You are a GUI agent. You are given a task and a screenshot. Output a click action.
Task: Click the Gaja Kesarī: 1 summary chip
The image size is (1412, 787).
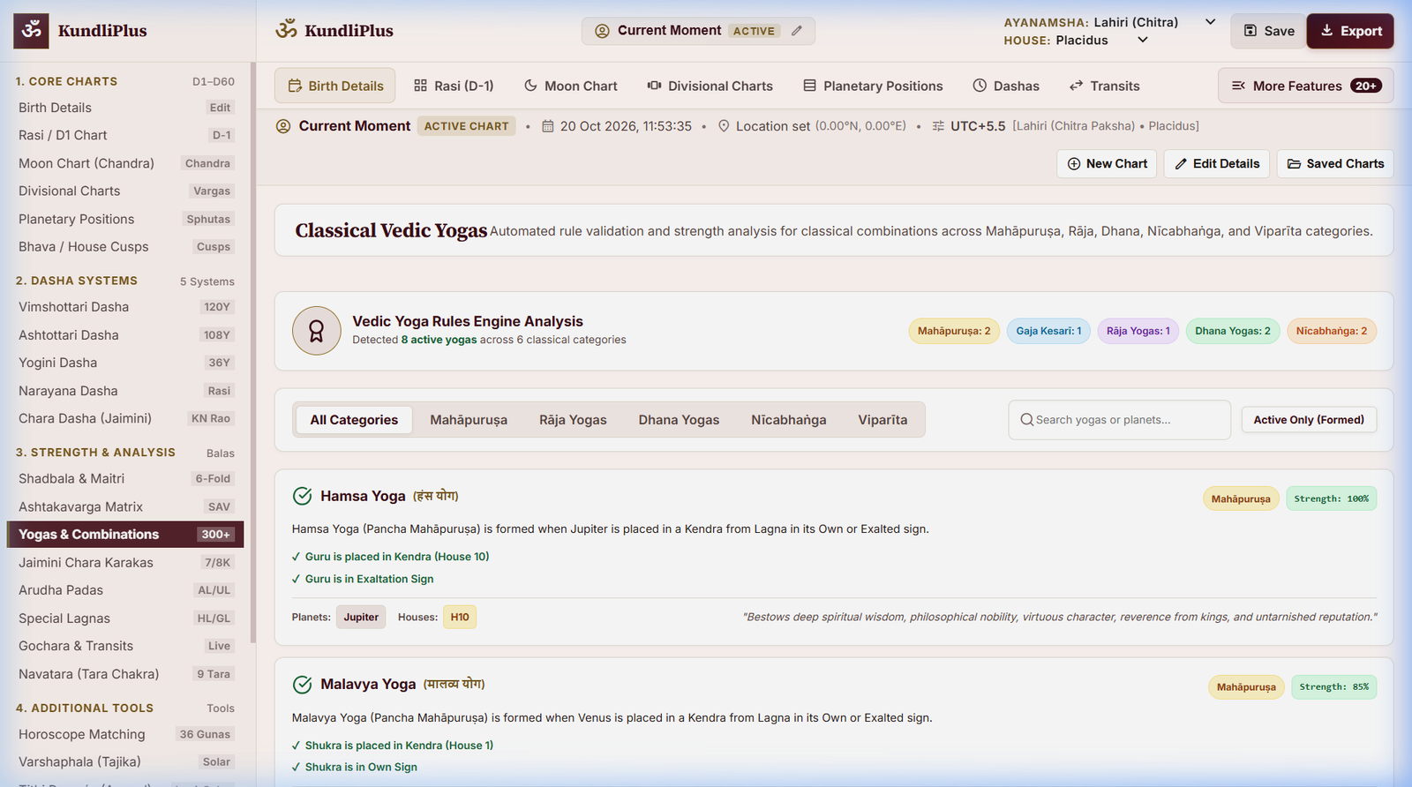pyautogui.click(x=1048, y=331)
